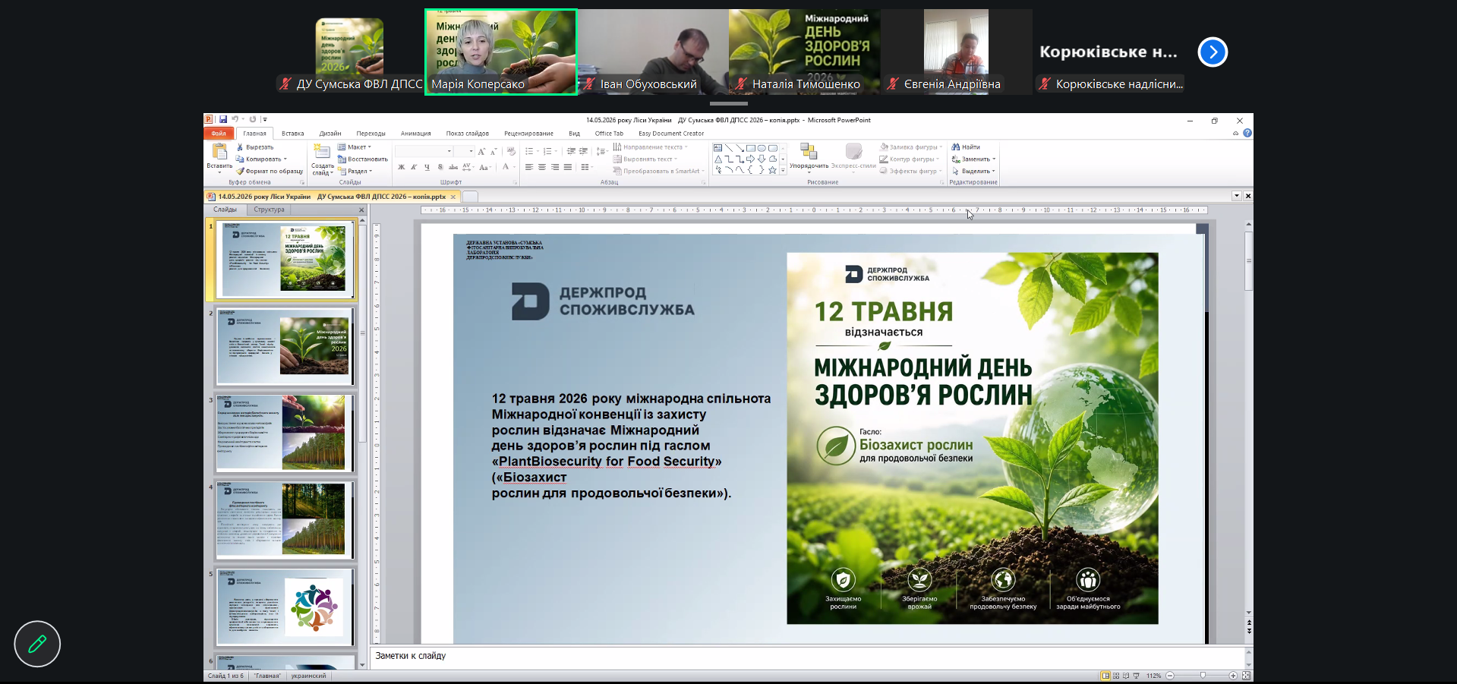This screenshot has width=1457, height=684.
Task: Select the oval shape in drawing gallery
Action: tap(762, 148)
